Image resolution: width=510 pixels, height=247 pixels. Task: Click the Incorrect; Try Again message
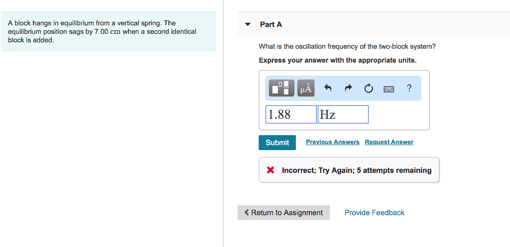pyautogui.click(x=357, y=170)
